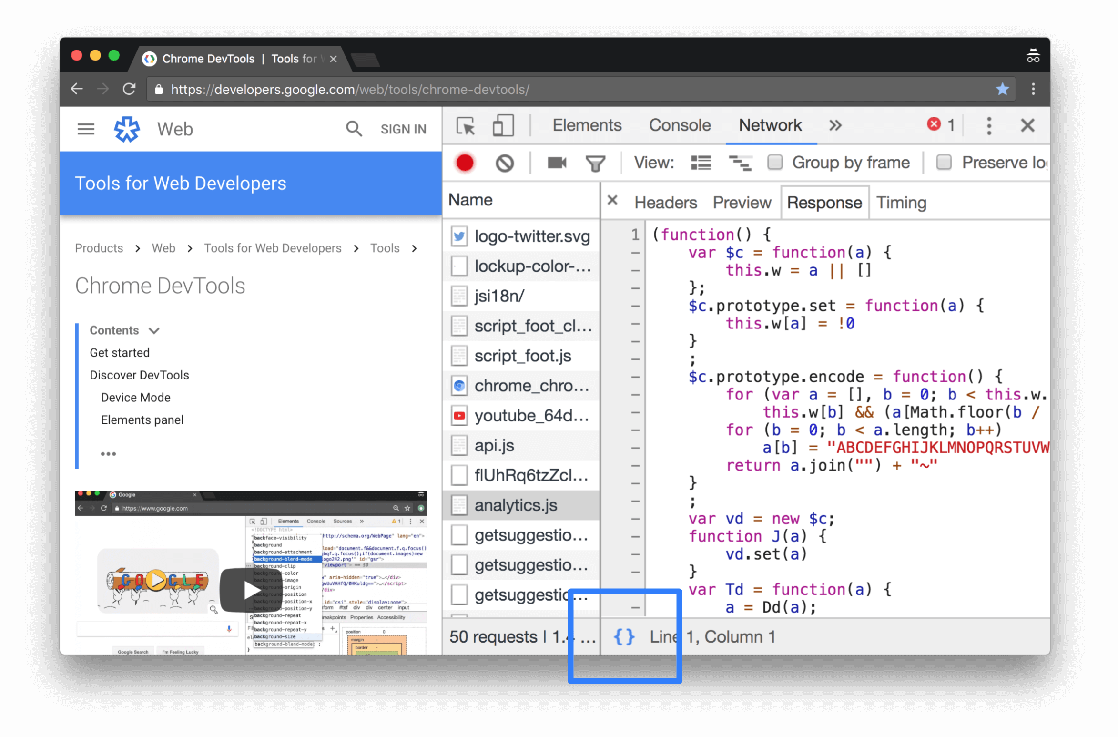Click the list view icon in View

701,162
